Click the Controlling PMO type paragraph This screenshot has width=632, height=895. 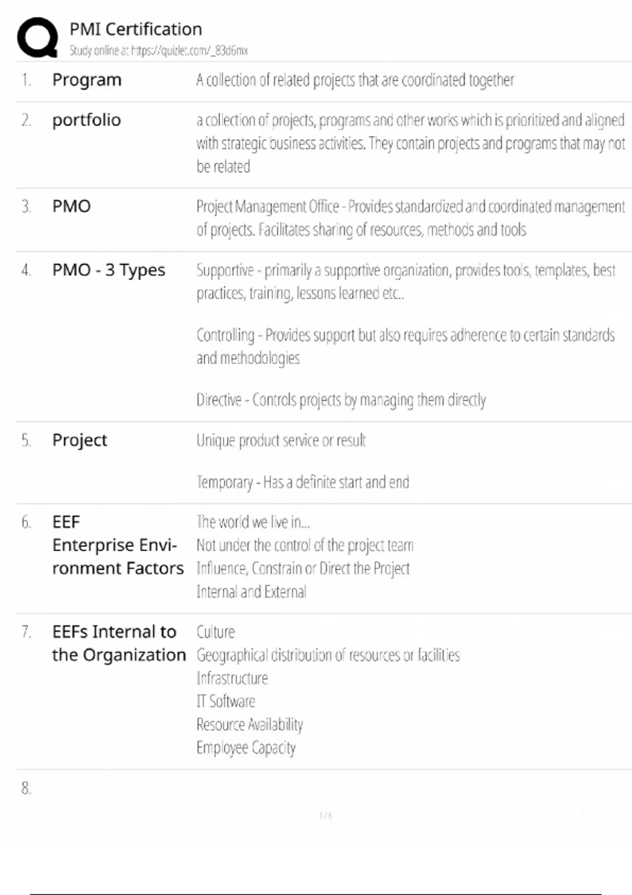(406, 346)
